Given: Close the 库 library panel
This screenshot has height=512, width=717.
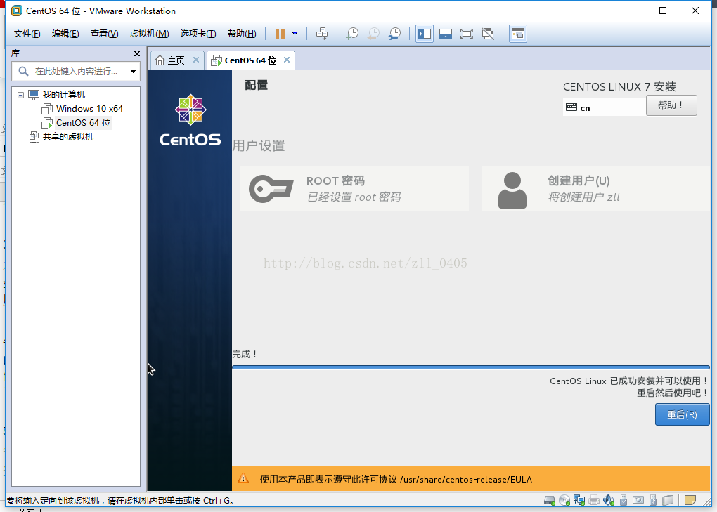Looking at the screenshot, I should coord(137,54).
